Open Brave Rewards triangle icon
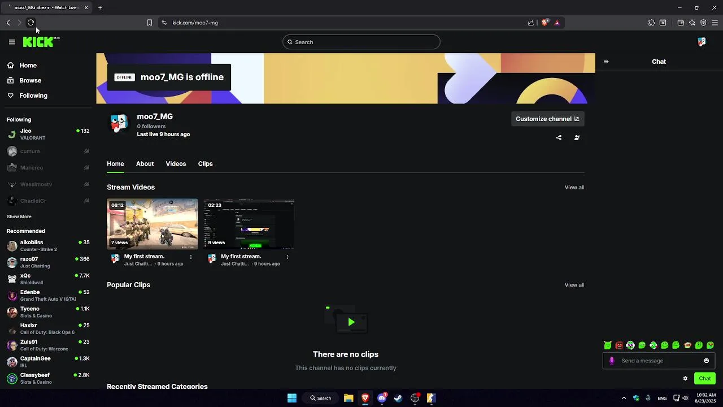The width and height of the screenshot is (723, 407). 557,23
